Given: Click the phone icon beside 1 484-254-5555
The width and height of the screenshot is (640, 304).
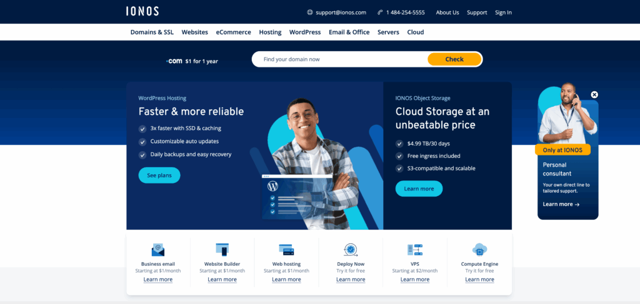Looking at the screenshot, I should (x=381, y=12).
